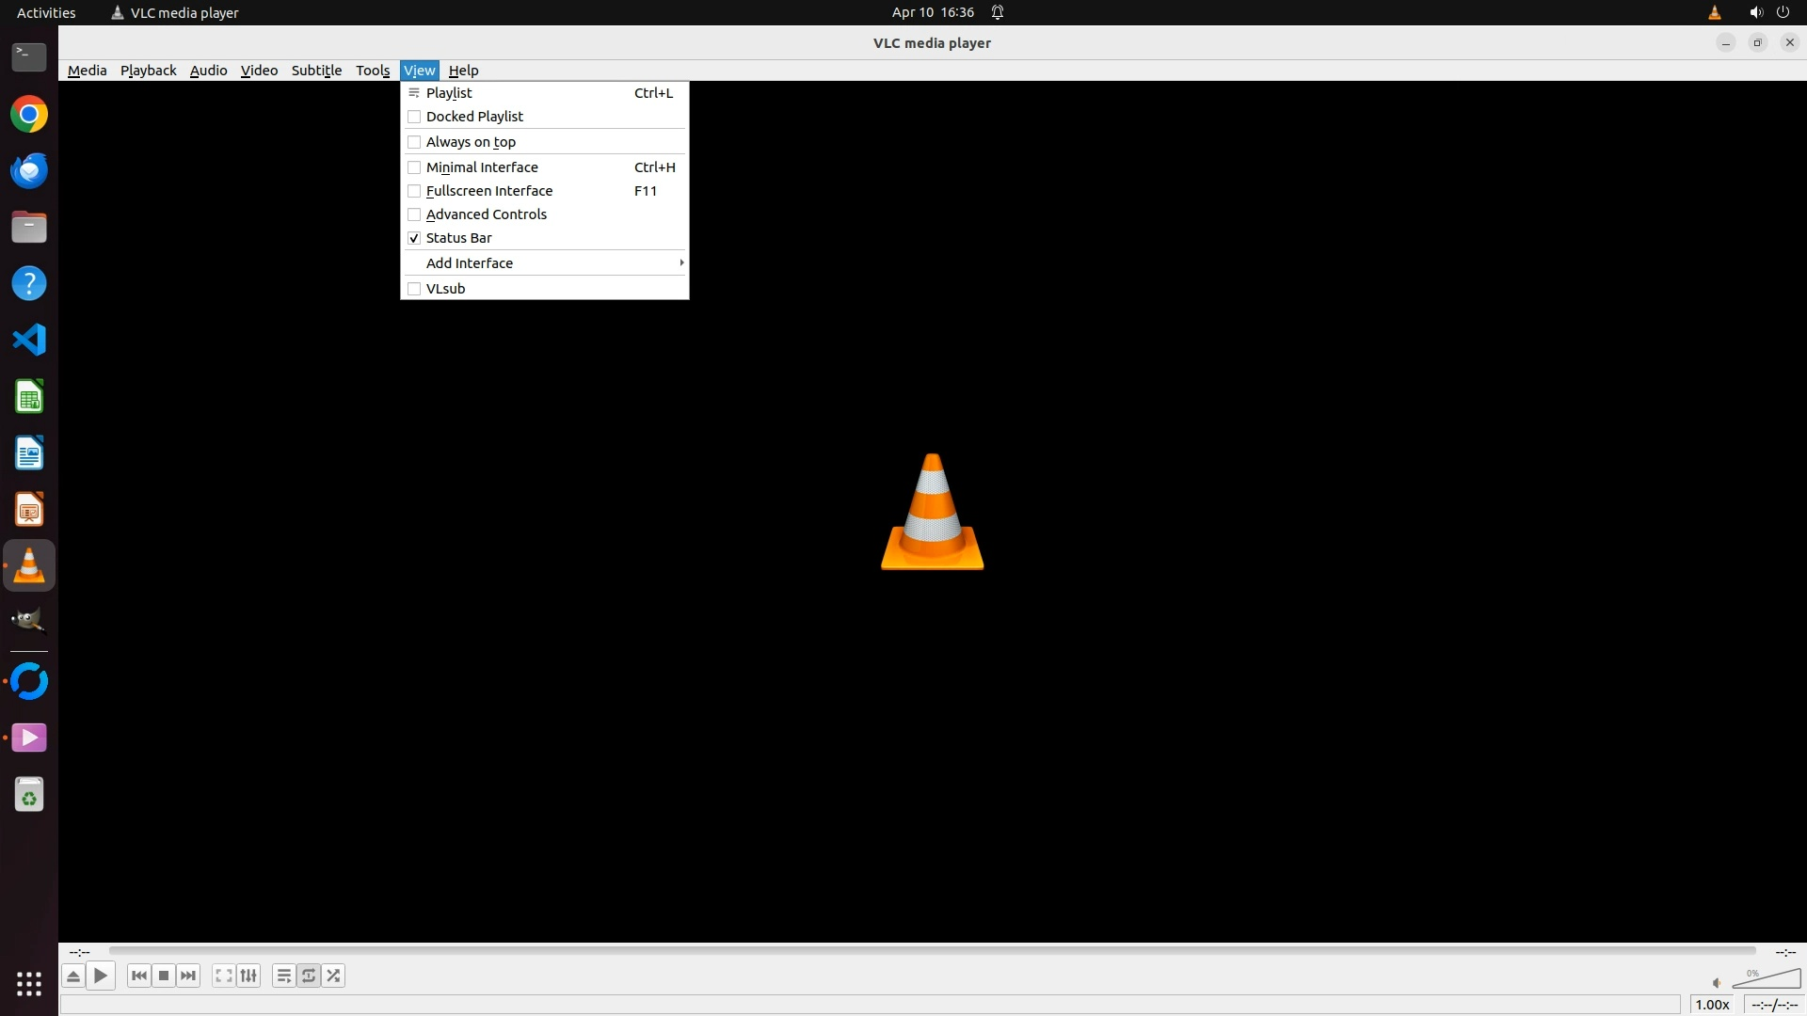Toggle loop repeat mode icon

309,976
